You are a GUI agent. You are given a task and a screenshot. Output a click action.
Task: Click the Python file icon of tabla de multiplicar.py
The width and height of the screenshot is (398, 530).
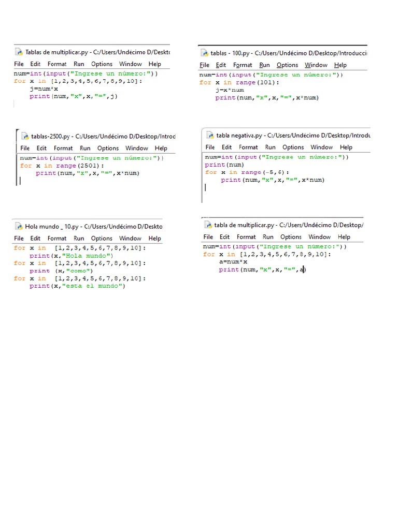[208, 225]
